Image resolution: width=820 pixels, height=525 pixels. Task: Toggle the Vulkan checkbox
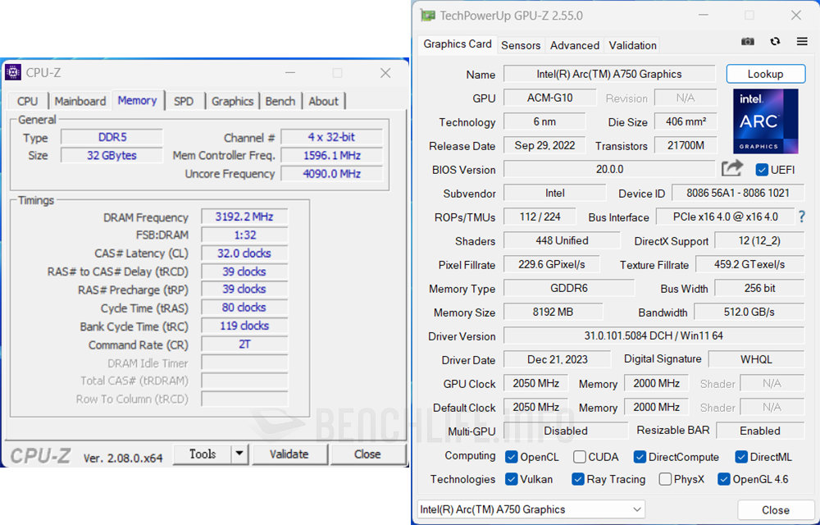[x=512, y=479]
